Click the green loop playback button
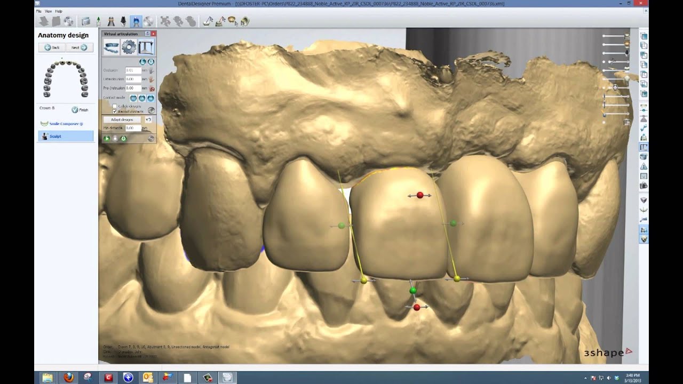The width and height of the screenshot is (683, 384). click(123, 139)
